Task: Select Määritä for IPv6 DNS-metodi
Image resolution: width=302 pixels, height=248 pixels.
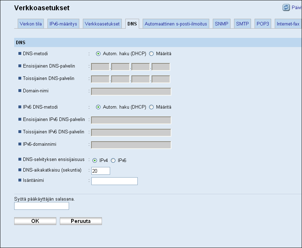Action: pyautogui.click(x=152, y=107)
